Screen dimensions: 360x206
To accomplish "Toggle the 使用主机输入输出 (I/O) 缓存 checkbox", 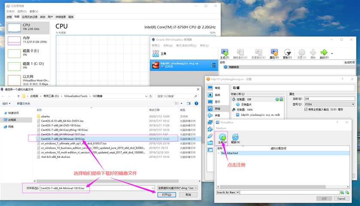I will tap(306, 109).
